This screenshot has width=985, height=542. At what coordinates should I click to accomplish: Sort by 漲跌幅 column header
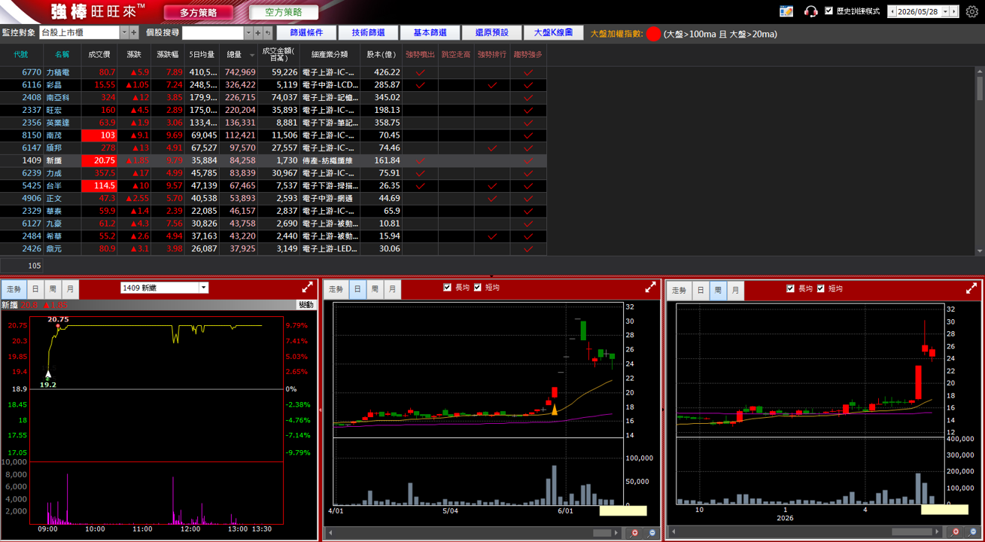(x=168, y=54)
